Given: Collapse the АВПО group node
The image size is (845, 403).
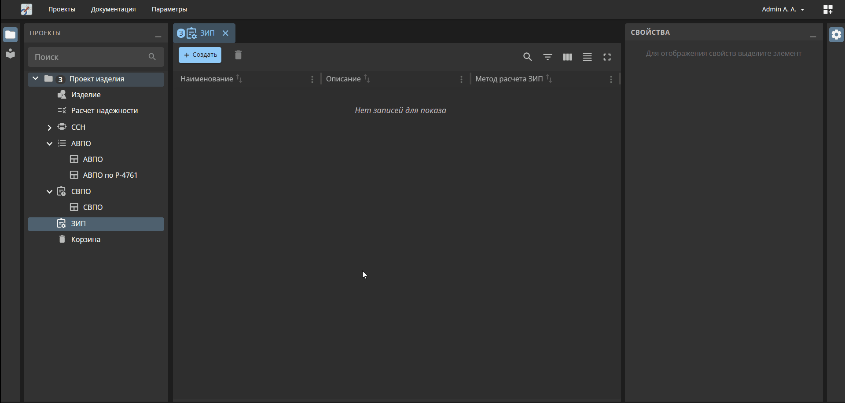Looking at the screenshot, I should [x=49, y=143].
